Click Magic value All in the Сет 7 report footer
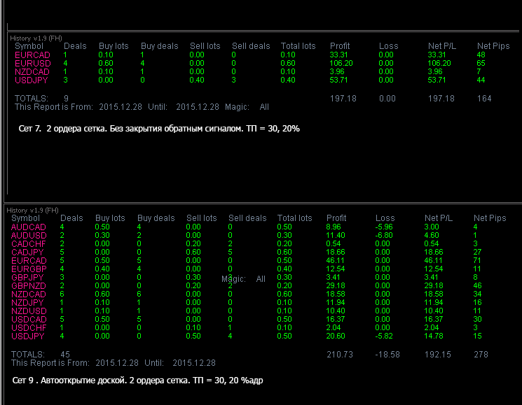 pos(264,107)
